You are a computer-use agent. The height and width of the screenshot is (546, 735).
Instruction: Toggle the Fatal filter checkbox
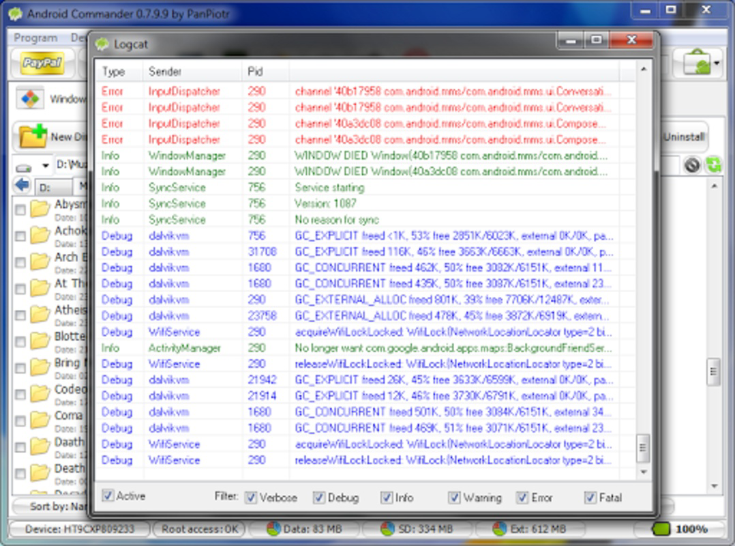(590, 498)
